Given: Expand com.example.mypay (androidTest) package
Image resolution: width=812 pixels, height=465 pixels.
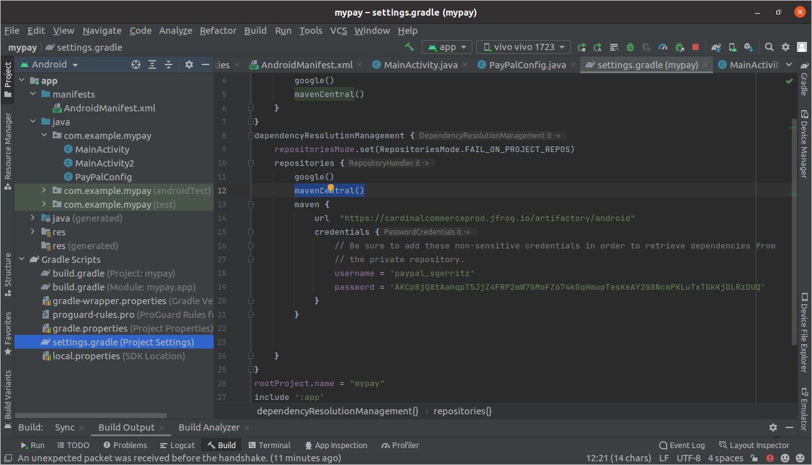Looking at the screenshot, I should click(44, 191).
